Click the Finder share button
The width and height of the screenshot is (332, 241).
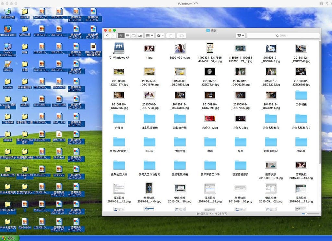(x=171, y=36)
